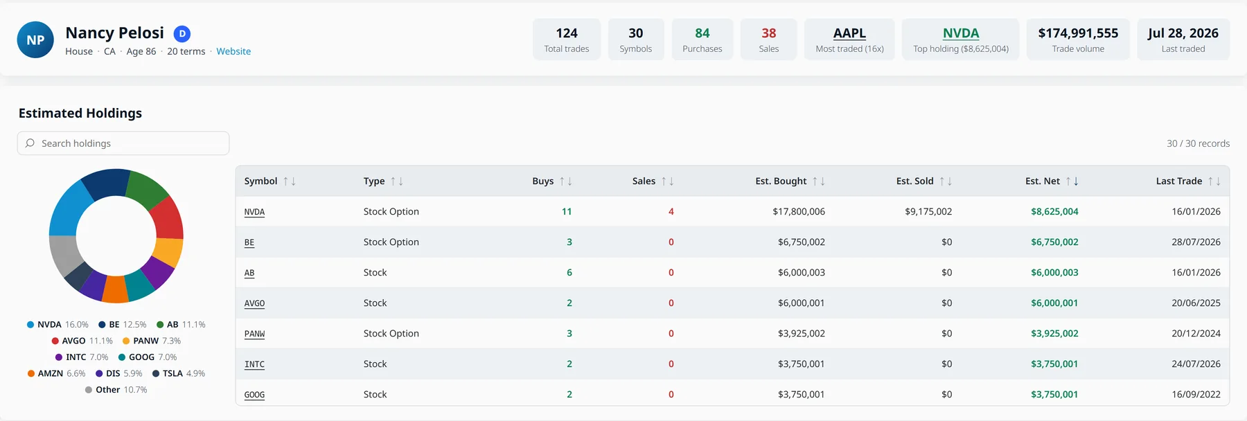Open INTC symbol in table
1247x421 pixels.
click(x=254, y=364)
